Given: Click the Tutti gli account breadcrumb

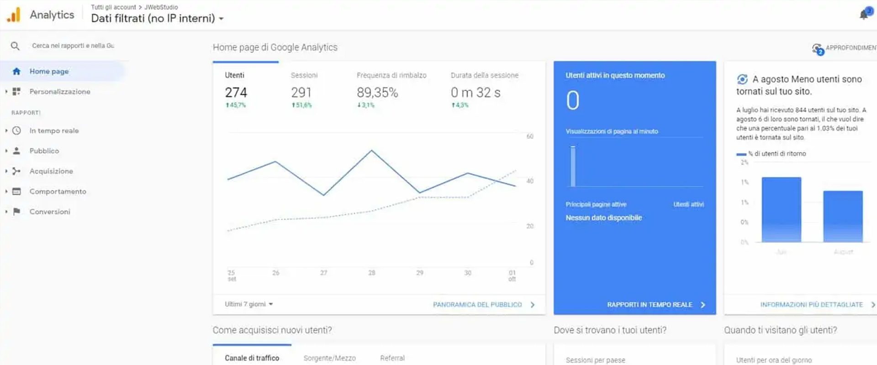Looking at the screenshot, I should (x=113, y=7).
